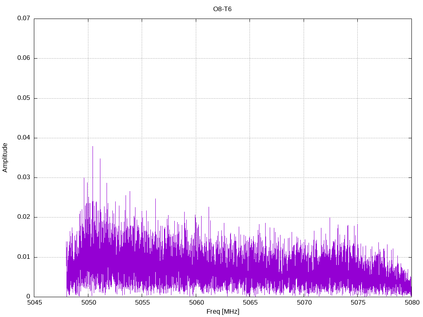Image resolution: width=423 pixels, height=317 pixels.
Task: Click the tallest spectrum peak tip near 0.038
Action: (93, 147)
